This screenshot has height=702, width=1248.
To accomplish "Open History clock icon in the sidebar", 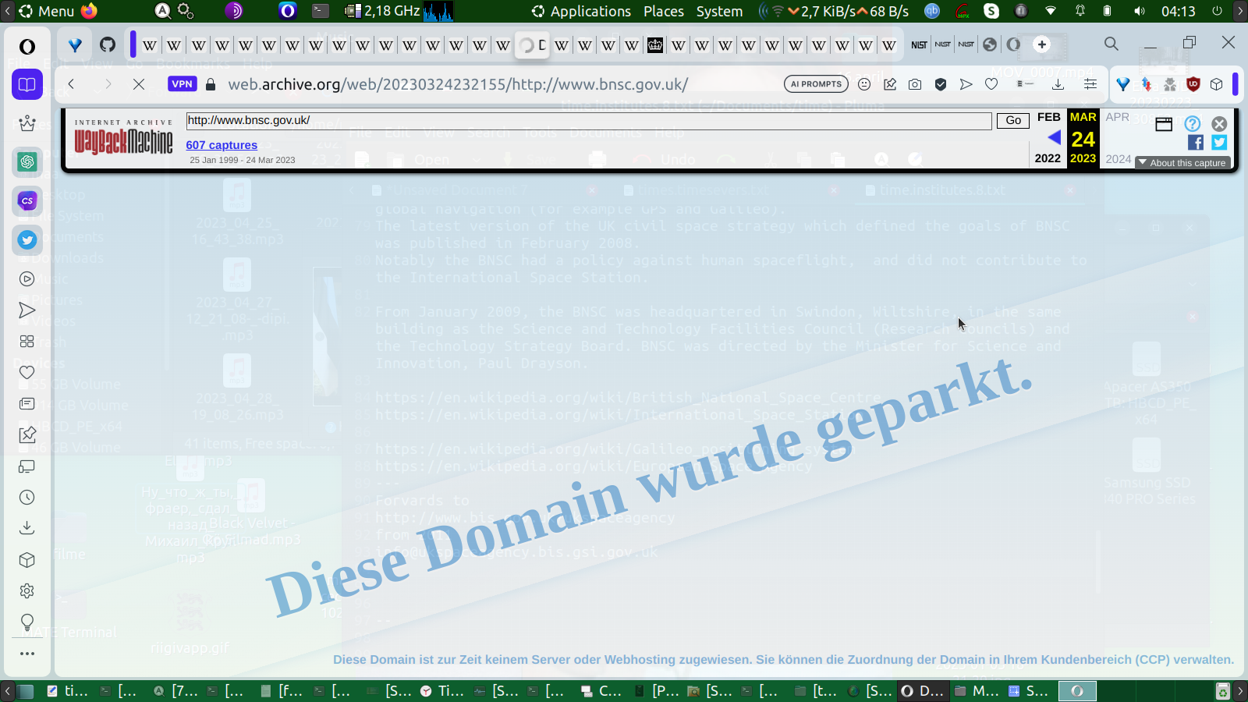I will (x=27, y=498).
